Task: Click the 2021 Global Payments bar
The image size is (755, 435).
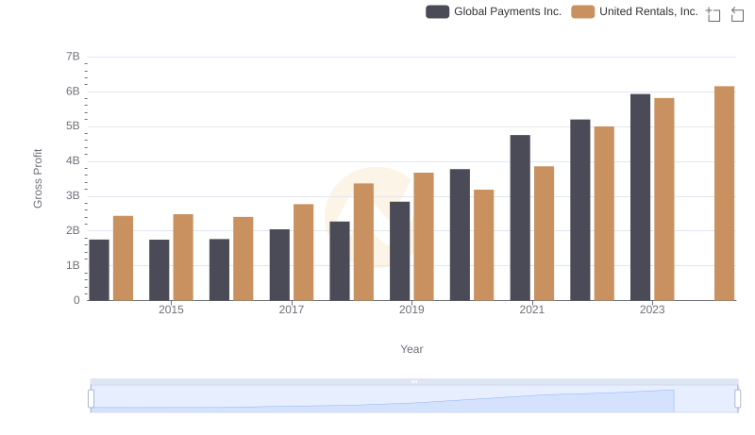Action: (x=520, y=217)
